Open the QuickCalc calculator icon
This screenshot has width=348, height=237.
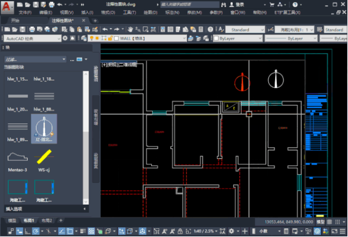point(200,29)
